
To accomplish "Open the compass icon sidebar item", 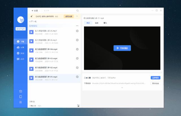I will [x=21, y=53].
